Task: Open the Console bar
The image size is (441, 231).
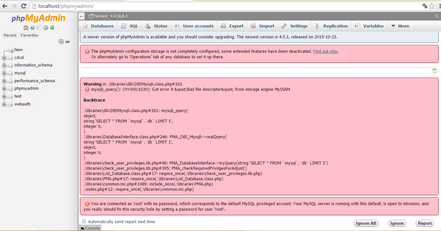Action: coord(90,228)
